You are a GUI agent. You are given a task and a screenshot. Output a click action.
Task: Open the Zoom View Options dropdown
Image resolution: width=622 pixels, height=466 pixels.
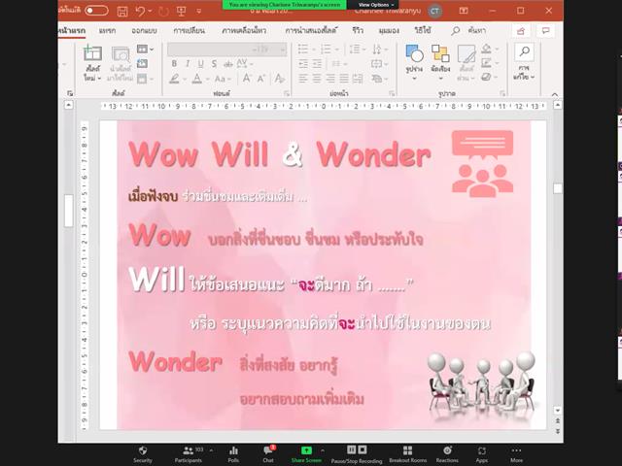pyautogui.click(x=376, y=5)
